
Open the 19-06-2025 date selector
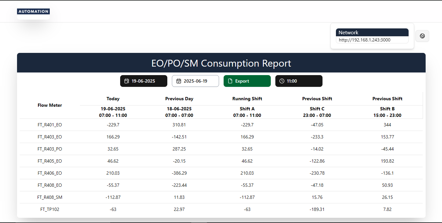[143, 81]
